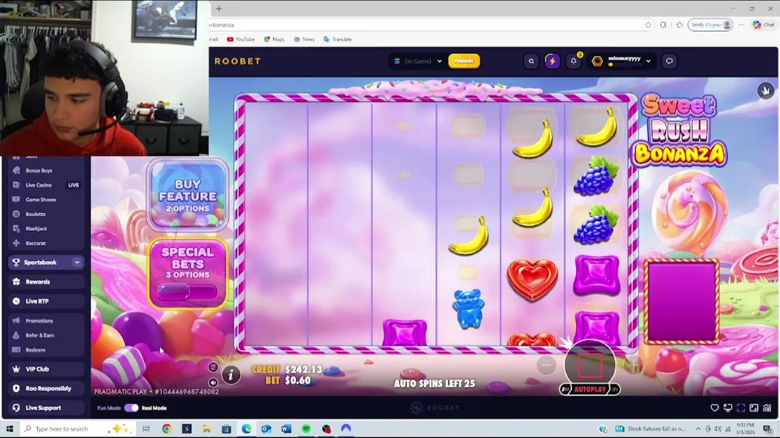Select Baccarat in the sidebar

[x=46, y=243]
